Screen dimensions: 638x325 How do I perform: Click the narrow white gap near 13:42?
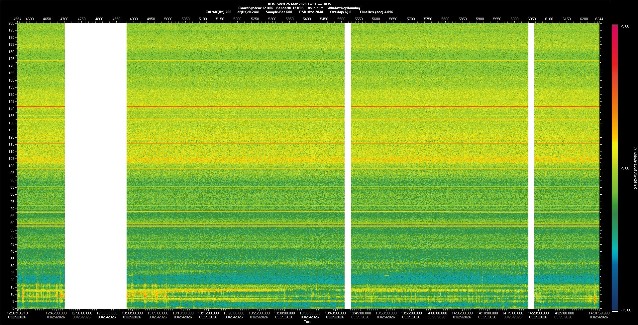point(348,166)
